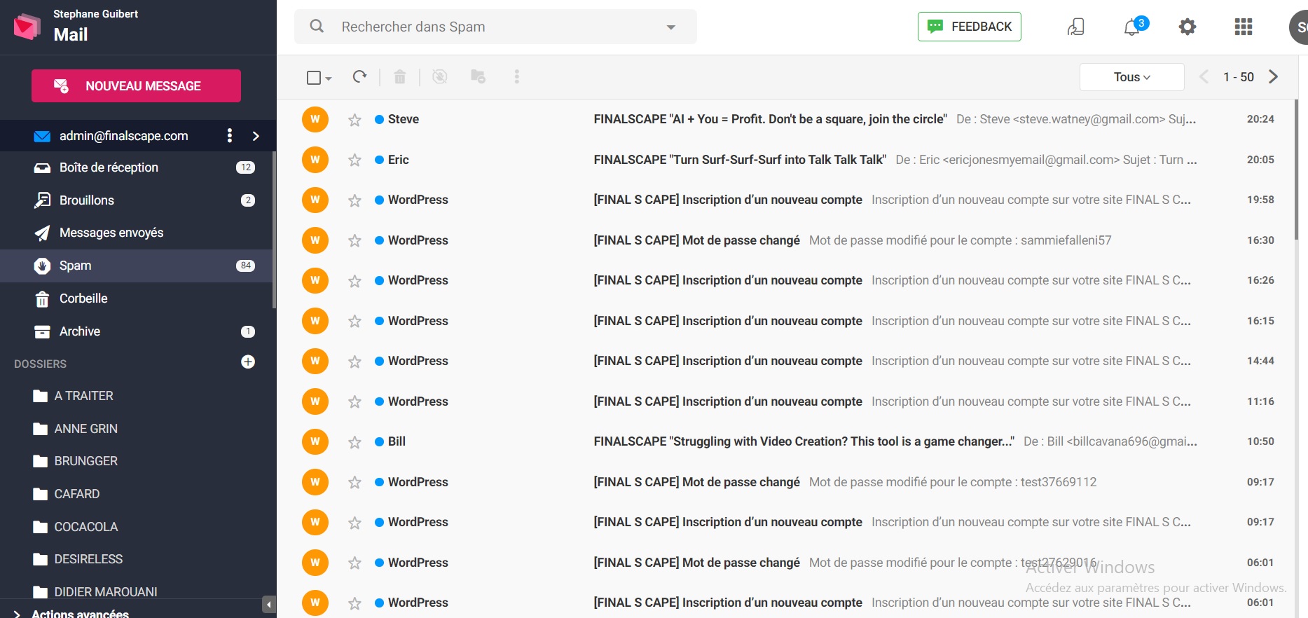Click the NOUVEAU MESSAGE button
This screenshot has height=618, width=1308.
[x=136, y=85]
